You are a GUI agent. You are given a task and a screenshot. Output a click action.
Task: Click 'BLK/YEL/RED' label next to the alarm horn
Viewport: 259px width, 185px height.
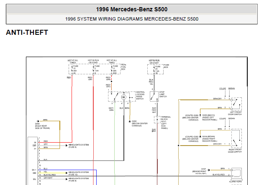(x=218, y=175)
